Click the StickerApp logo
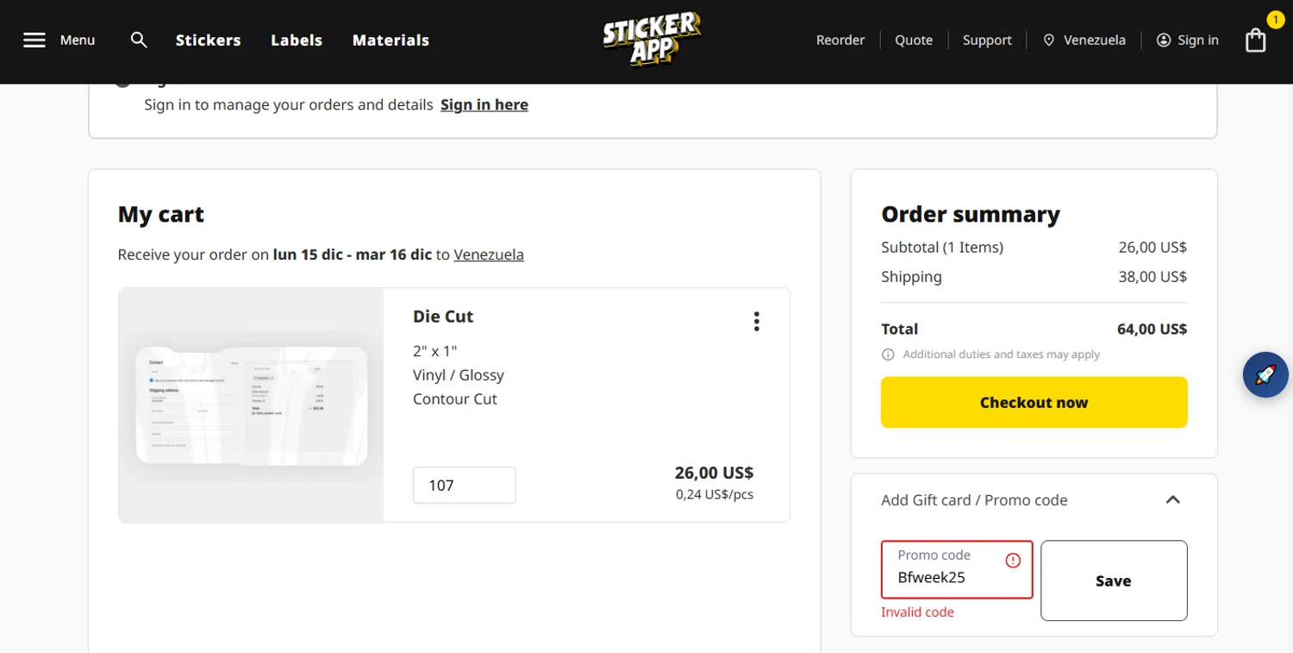Image resolution: width=1293 pixels, height=653 pixels. point(652,40)
